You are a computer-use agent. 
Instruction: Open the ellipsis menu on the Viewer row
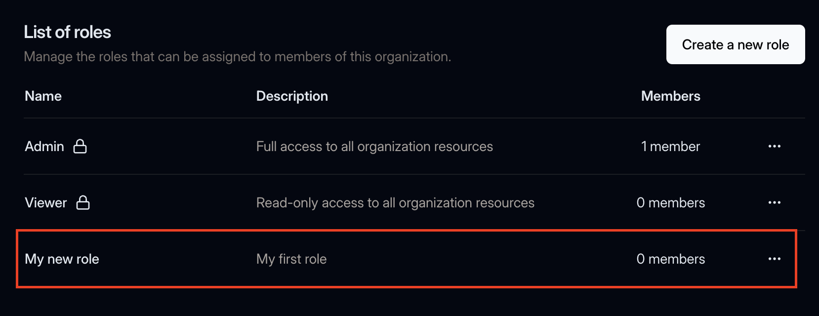[775, 202]
